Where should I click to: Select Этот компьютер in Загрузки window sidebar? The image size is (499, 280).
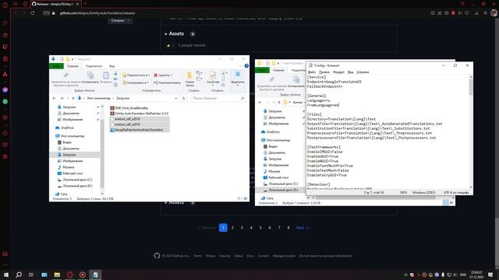[x=69, y=136]
